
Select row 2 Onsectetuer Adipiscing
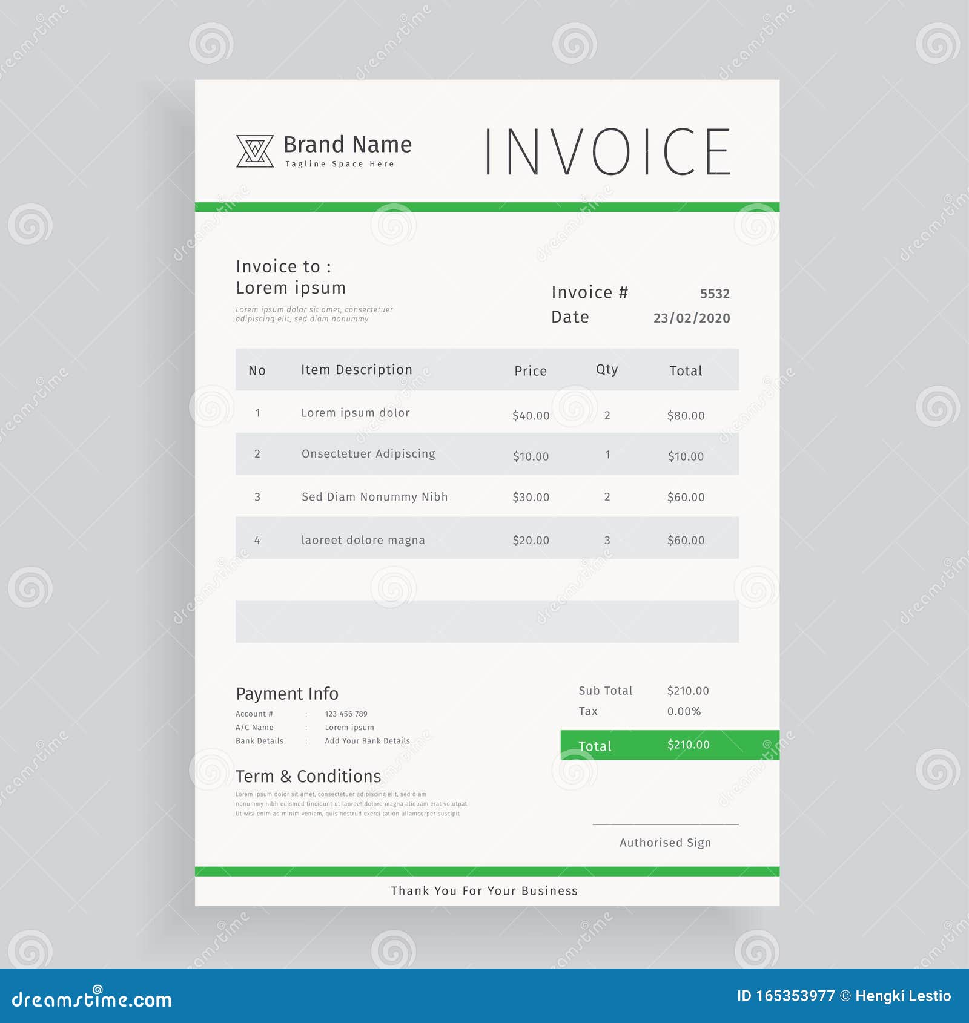[x=368, y=454]
